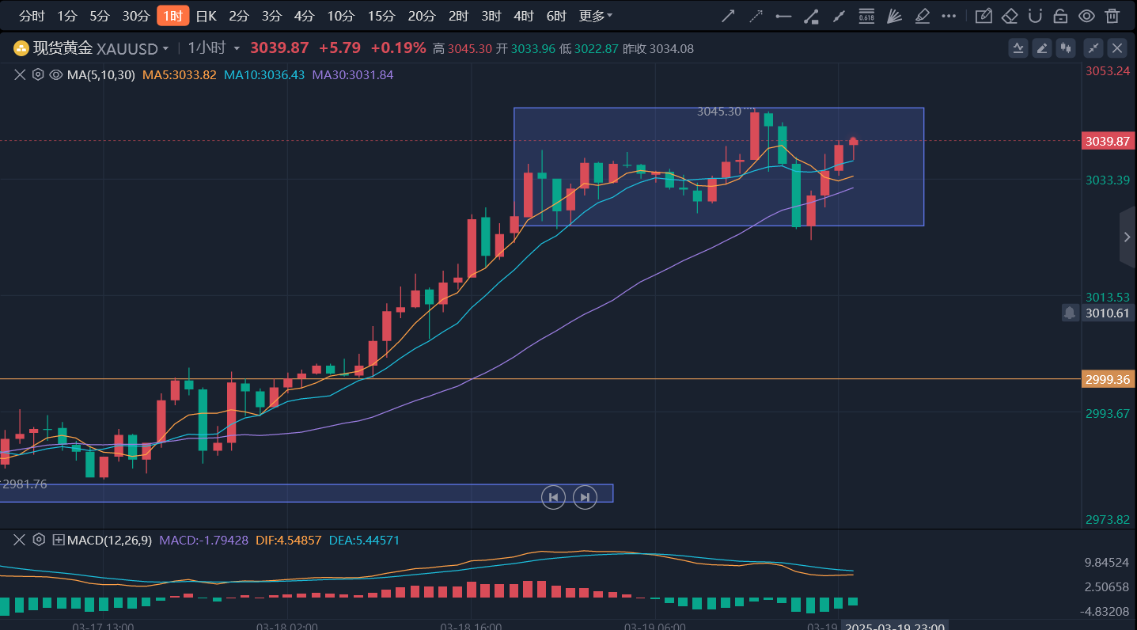Viewport: 1137px width, 630px height.
Task: Switch to 2时 timeframe
Action: [x=458, y=16]
